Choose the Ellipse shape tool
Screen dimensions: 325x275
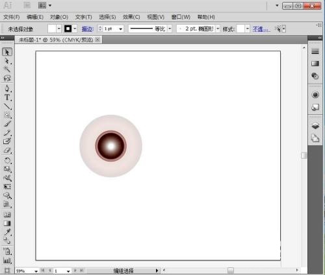pyautogui.click(x=7, y=115)
